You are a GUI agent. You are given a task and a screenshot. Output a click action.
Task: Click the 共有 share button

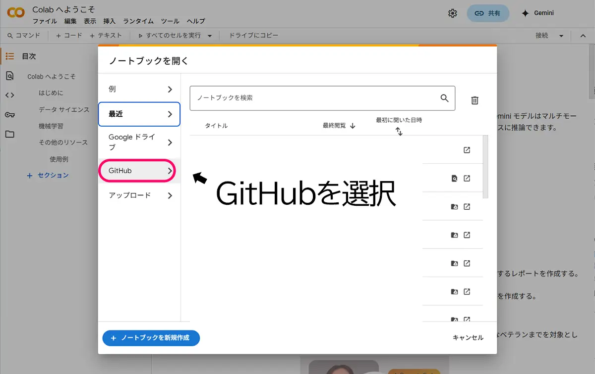tap(488, 13)
